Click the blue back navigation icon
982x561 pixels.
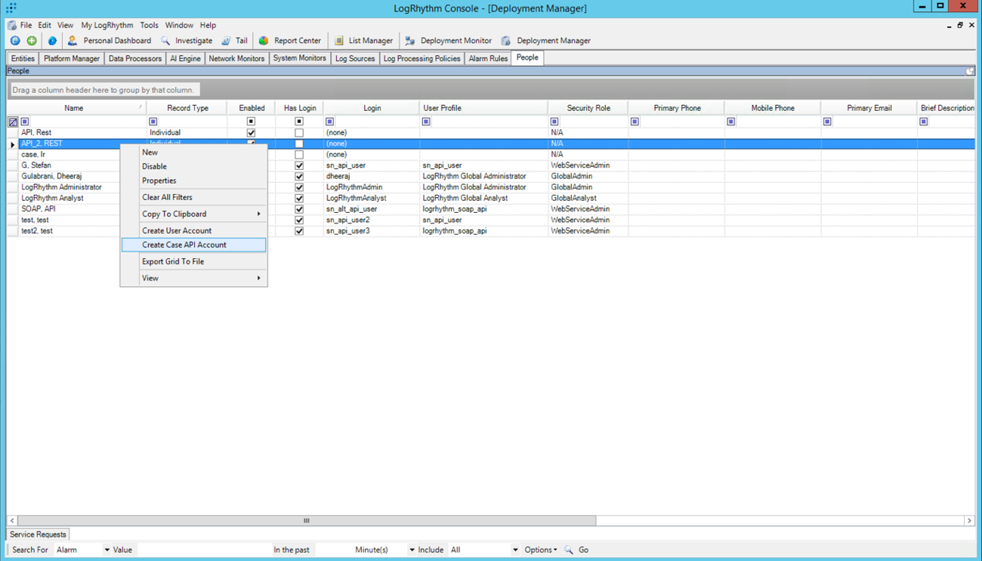15,41
